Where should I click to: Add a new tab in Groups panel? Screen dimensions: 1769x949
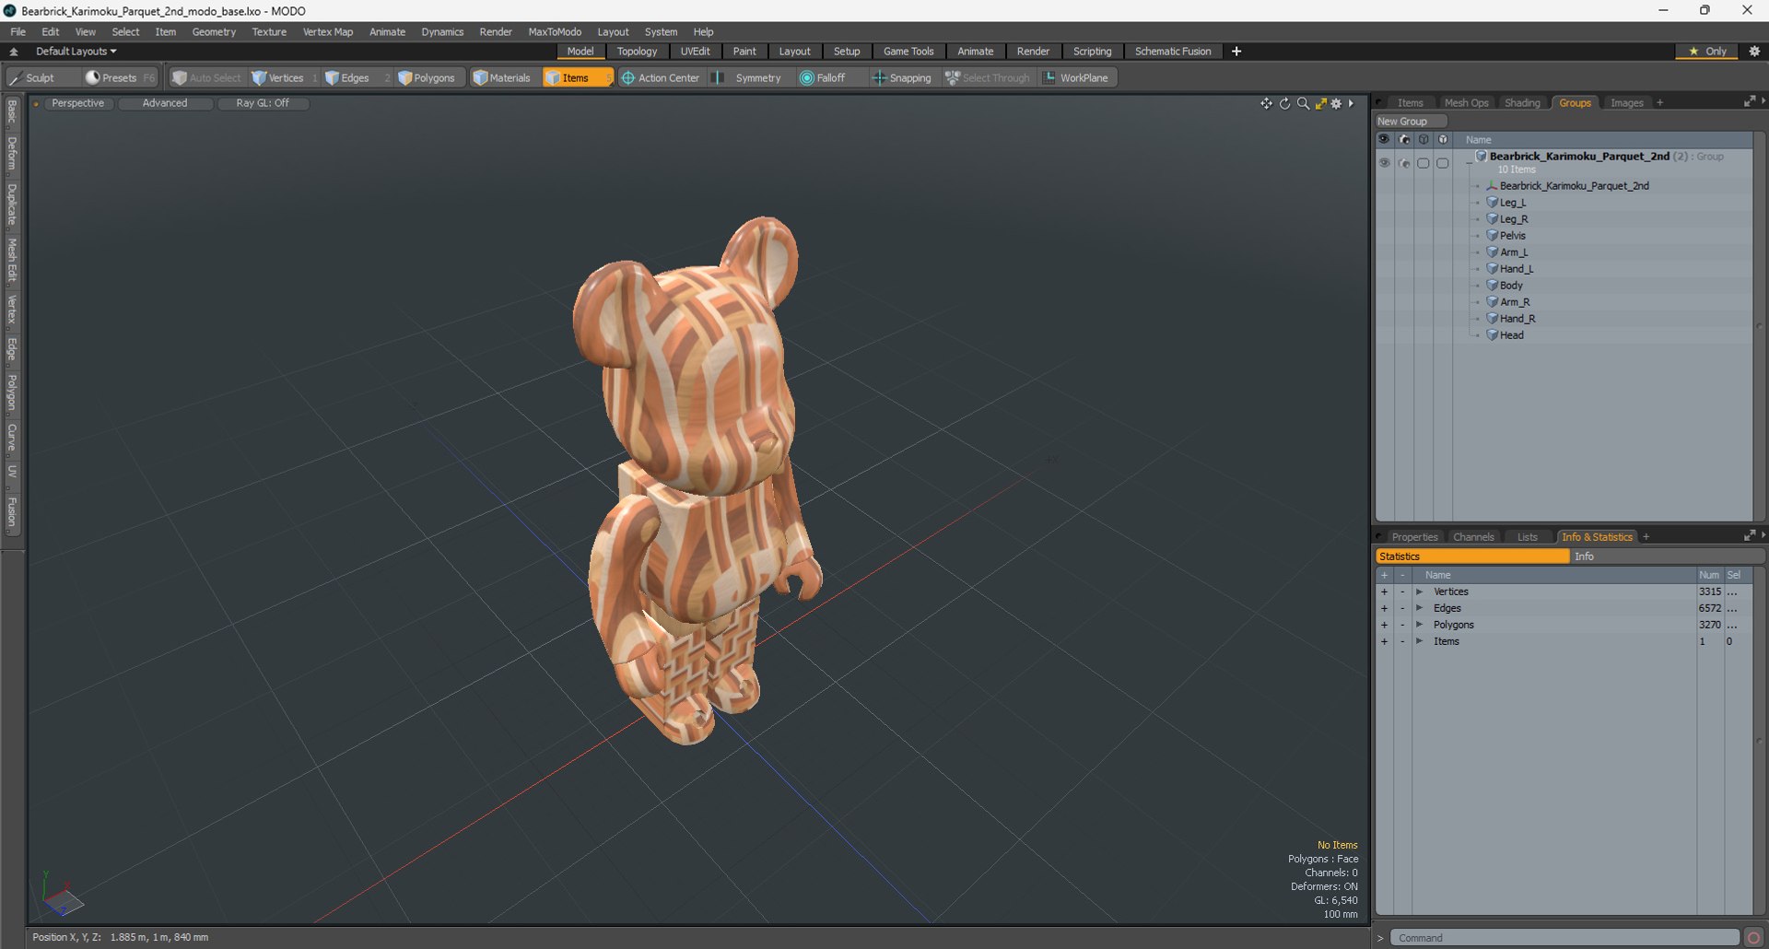(1659, 103)
